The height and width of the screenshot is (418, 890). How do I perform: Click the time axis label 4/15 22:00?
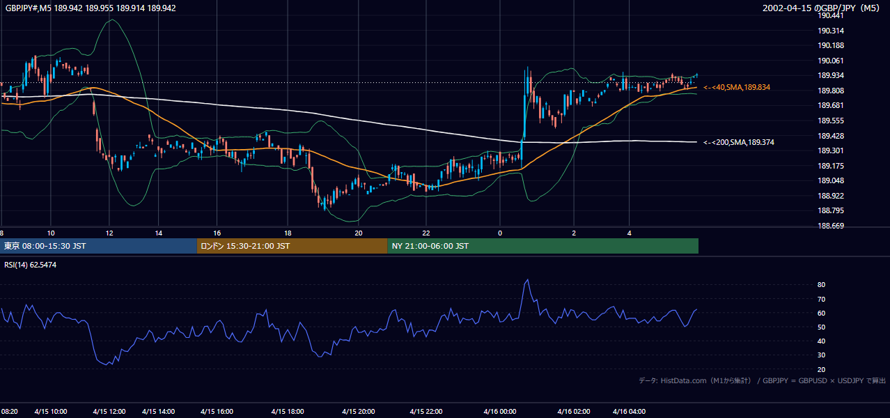(427, 412)
